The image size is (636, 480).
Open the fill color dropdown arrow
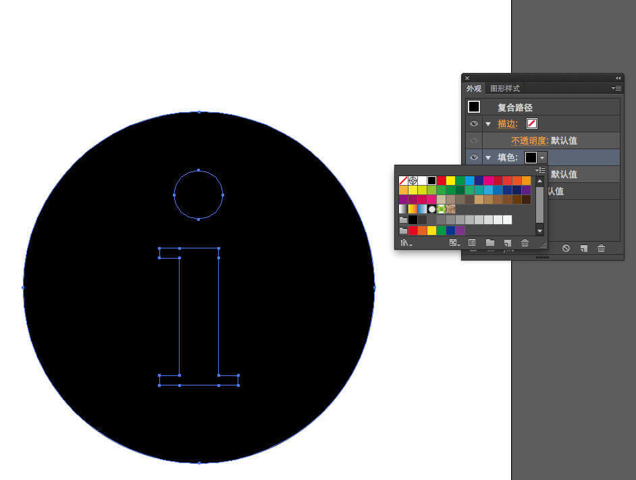tap(542, 157)
